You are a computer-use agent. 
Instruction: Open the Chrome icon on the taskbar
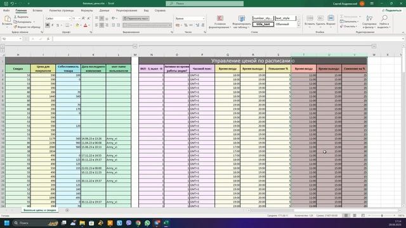[x=138, y=223]
